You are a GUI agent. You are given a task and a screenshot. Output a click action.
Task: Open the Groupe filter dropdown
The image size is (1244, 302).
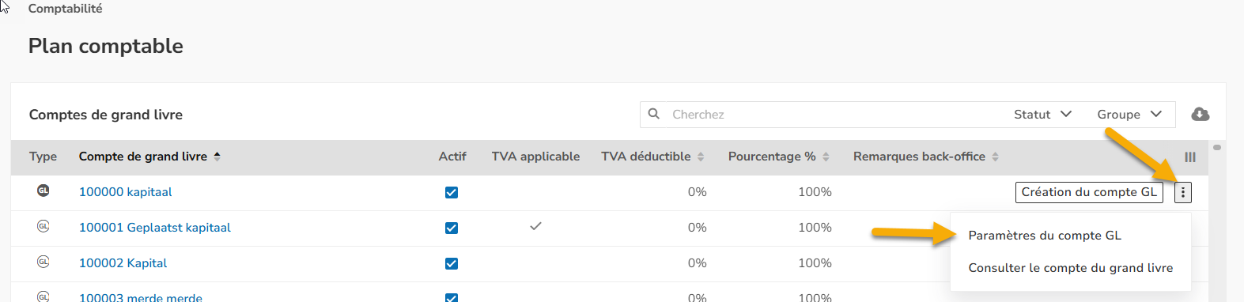coord(1129,115)
